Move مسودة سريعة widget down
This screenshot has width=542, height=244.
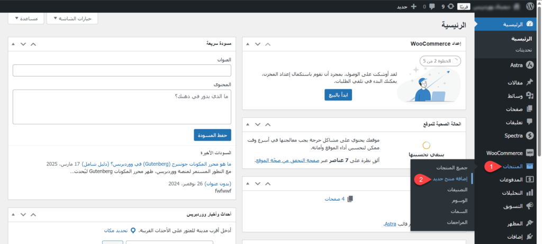pyautogui.click(x=23, y=44)
